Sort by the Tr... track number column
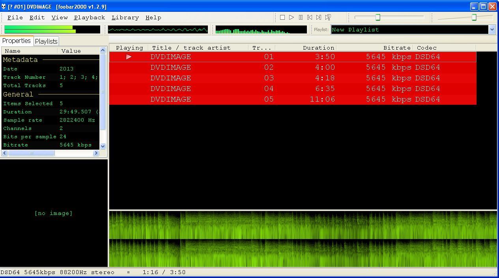 [262, 48]
